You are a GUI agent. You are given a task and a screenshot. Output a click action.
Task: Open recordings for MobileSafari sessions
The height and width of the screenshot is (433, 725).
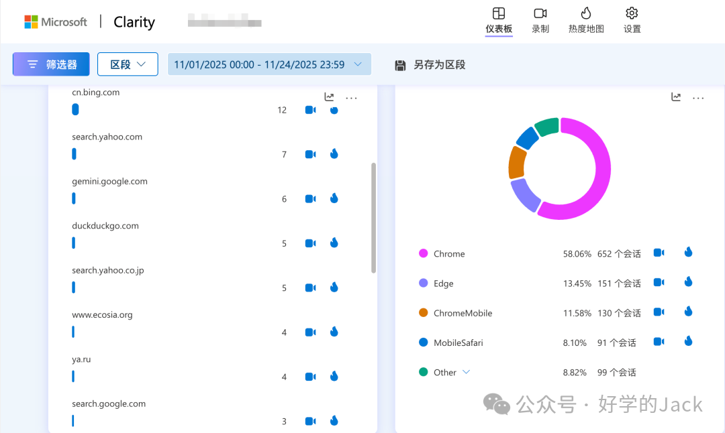click(x=659, y=342)
